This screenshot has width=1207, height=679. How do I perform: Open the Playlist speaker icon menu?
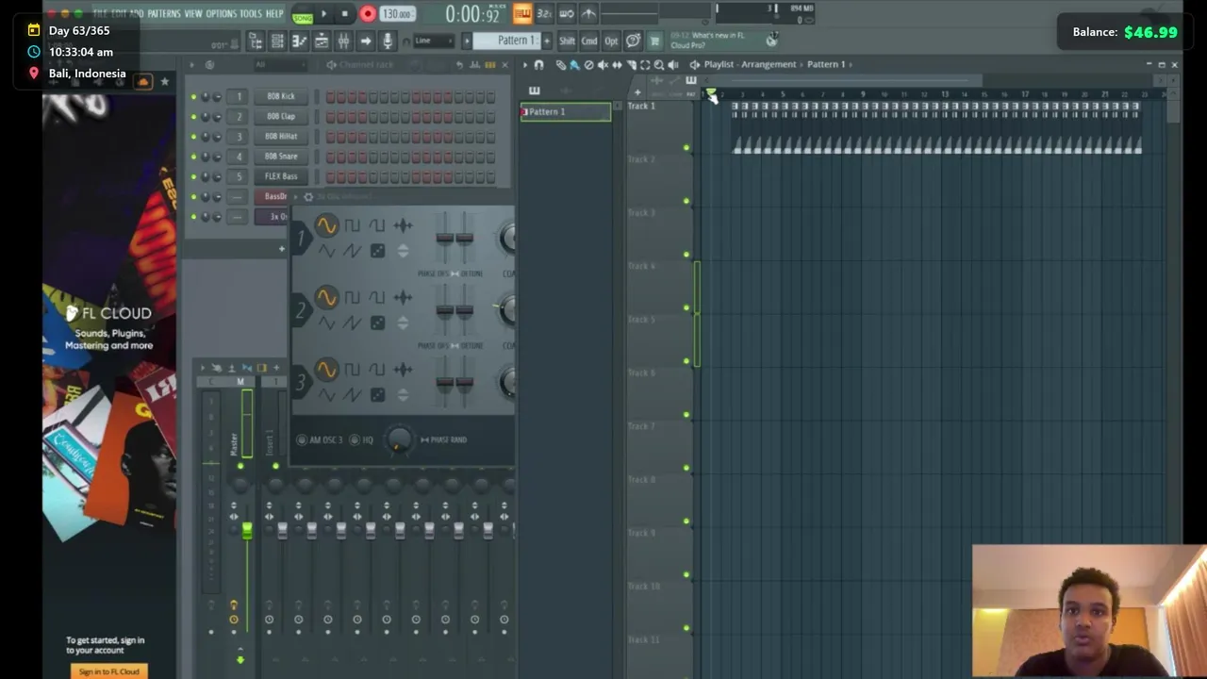(x=695, y=65)
